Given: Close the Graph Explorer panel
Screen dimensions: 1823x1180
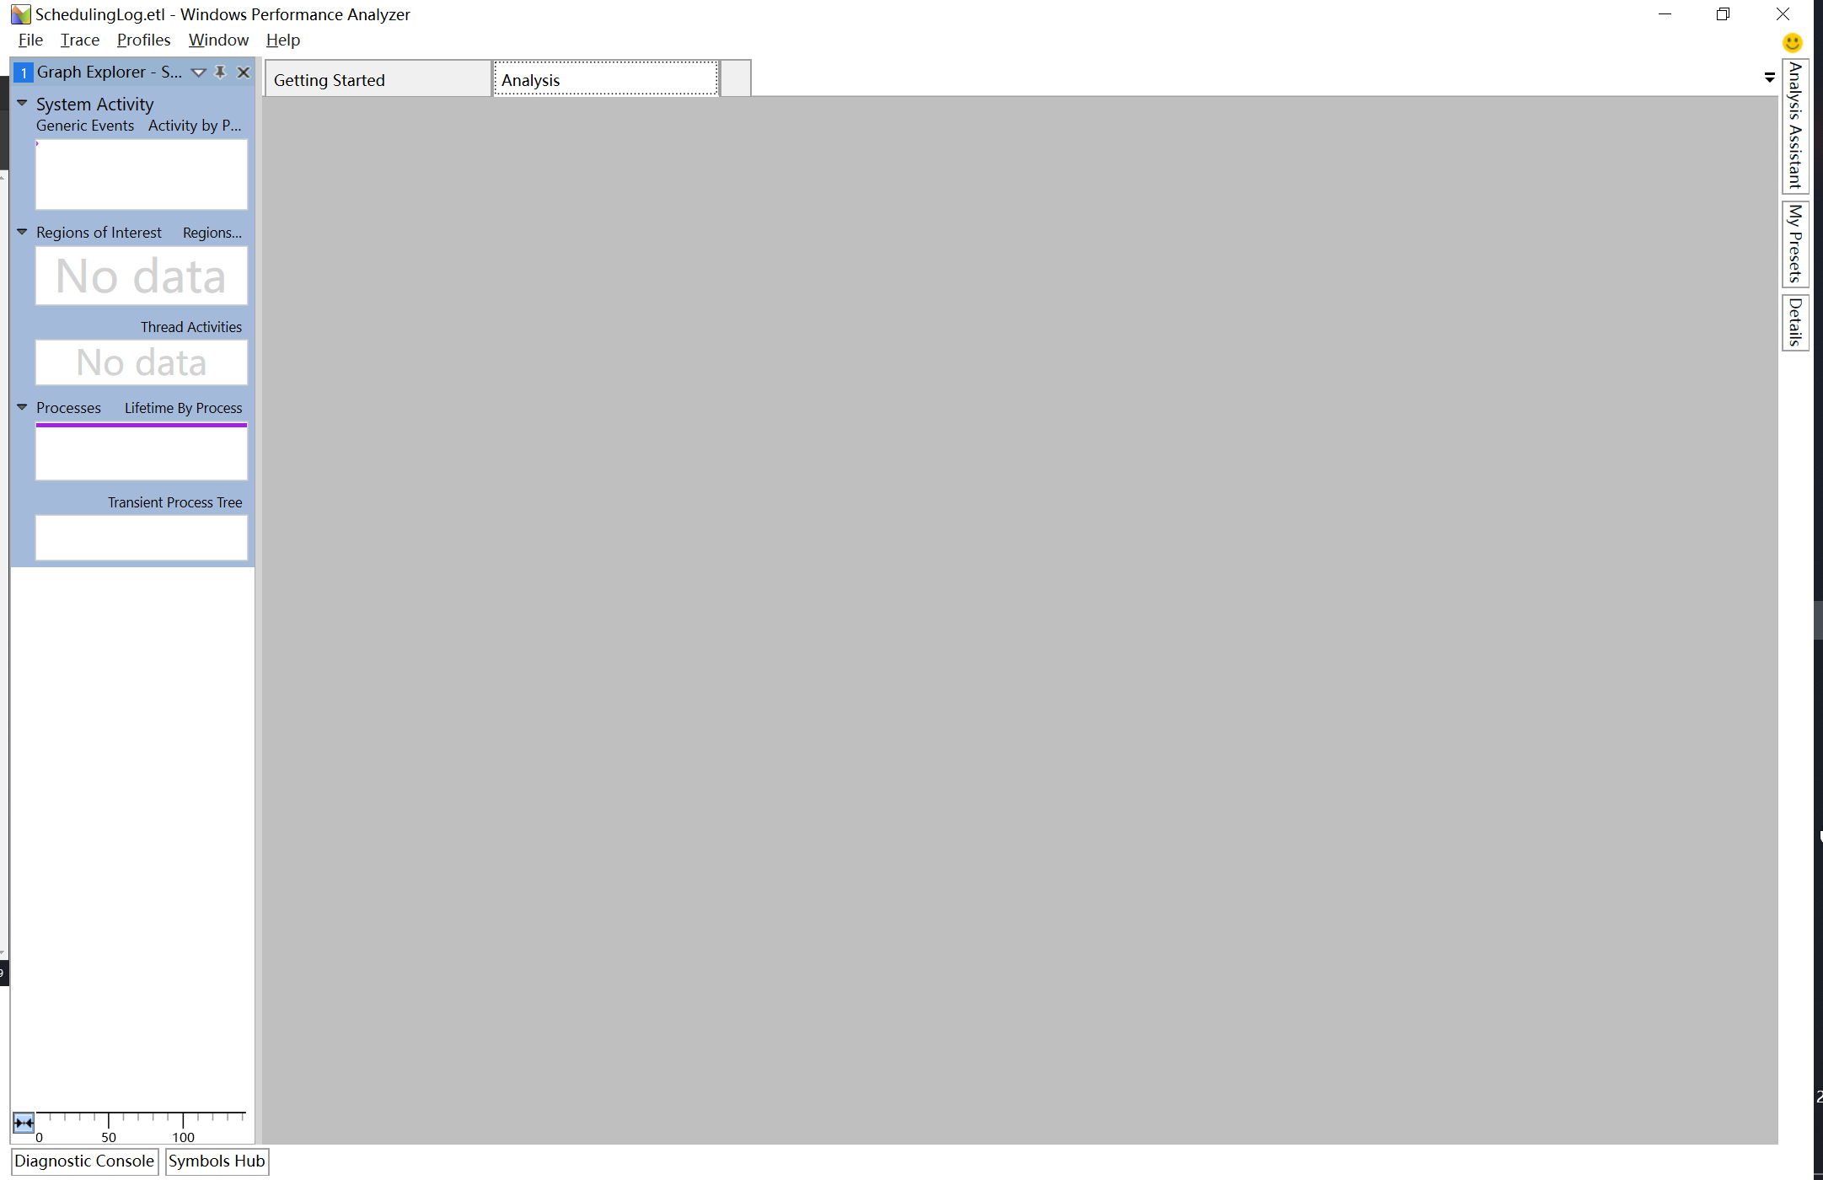Looking at the screenshot, I should [244, 72].
